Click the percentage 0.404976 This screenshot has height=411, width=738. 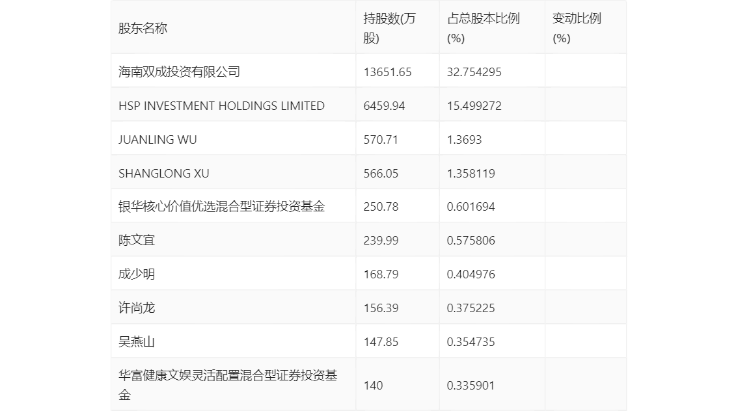click(471, 274)
